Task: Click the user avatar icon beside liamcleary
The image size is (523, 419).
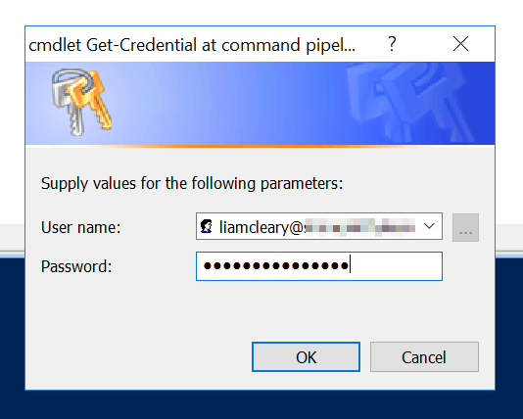Action: (x=206, y=227)
